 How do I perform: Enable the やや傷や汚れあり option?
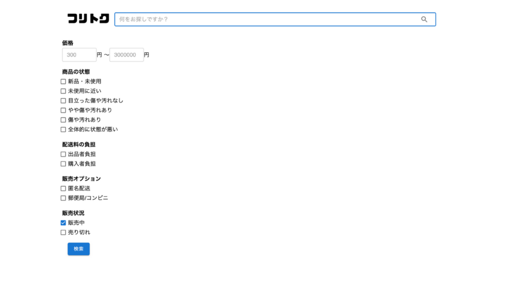pyautogui.click(x=63, y=110)
